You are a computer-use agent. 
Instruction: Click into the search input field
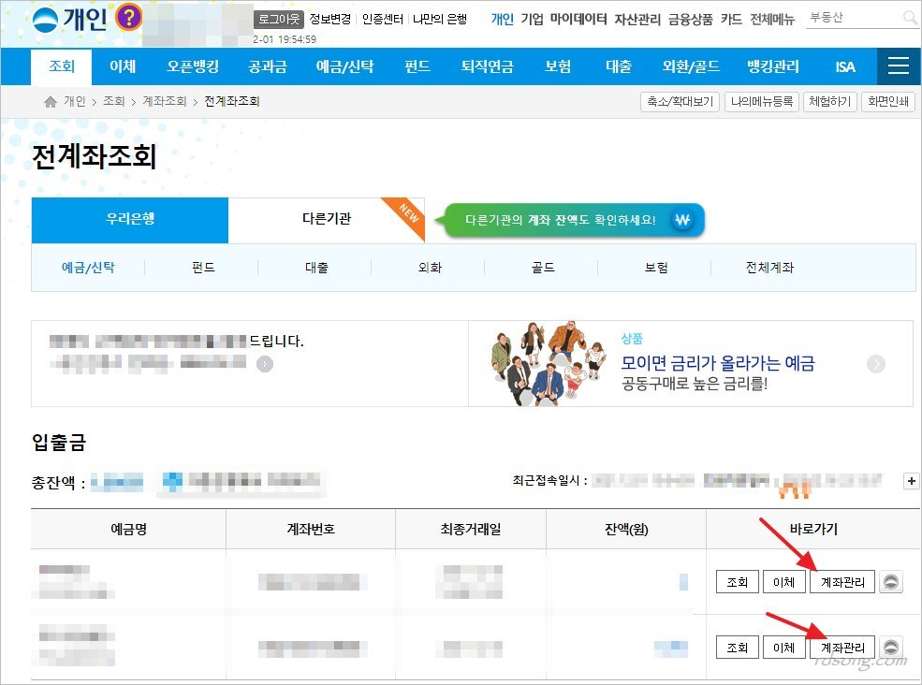click(x=850, y=18)
